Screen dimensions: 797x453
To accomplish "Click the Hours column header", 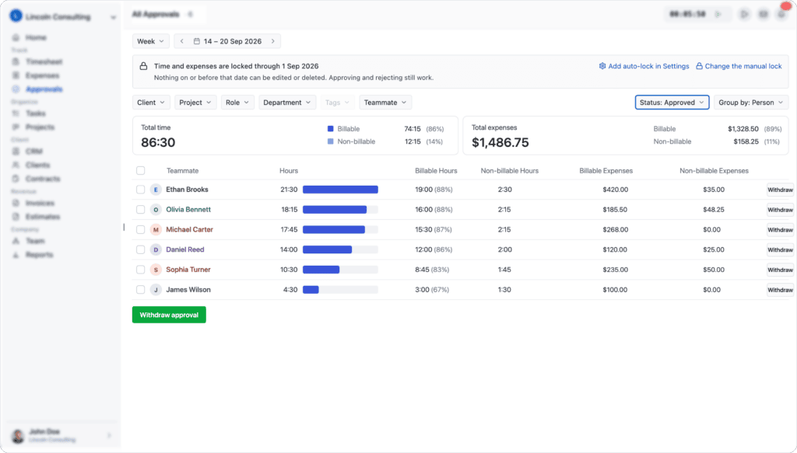I will click(x=289, y=170).
